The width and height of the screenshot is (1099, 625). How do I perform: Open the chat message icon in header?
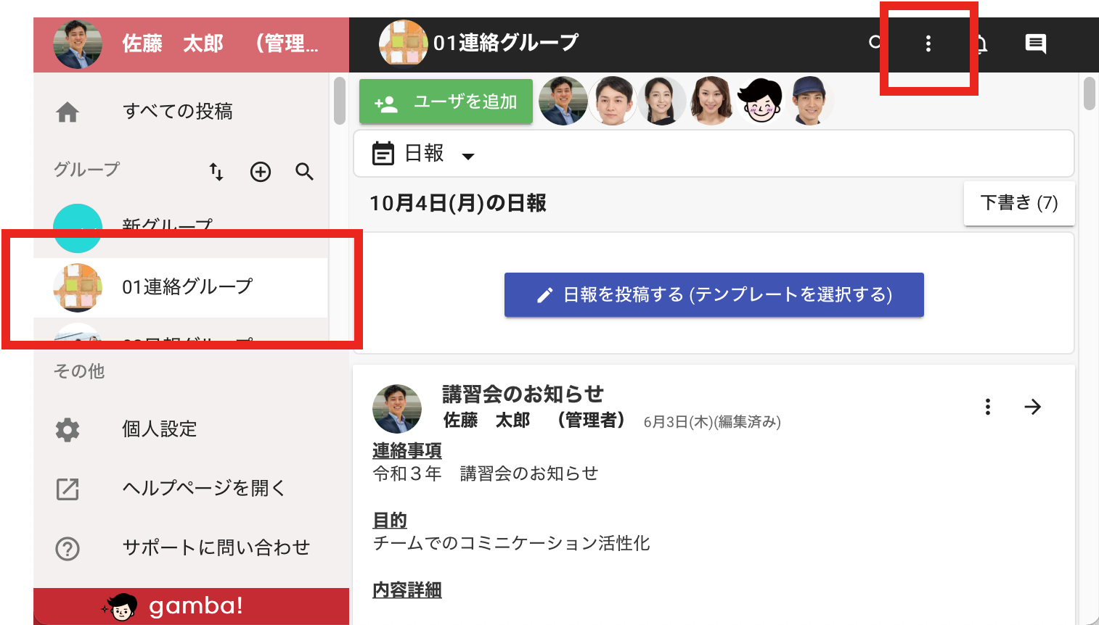pyautogui.click(x=1035, y=44)
